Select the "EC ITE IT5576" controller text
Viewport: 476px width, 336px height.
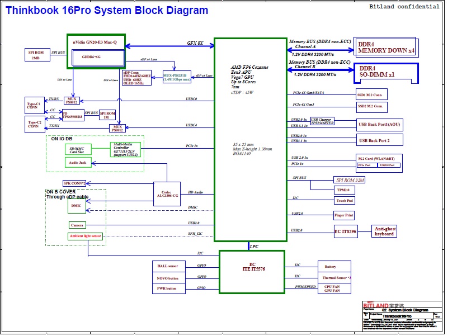point(253,267)
